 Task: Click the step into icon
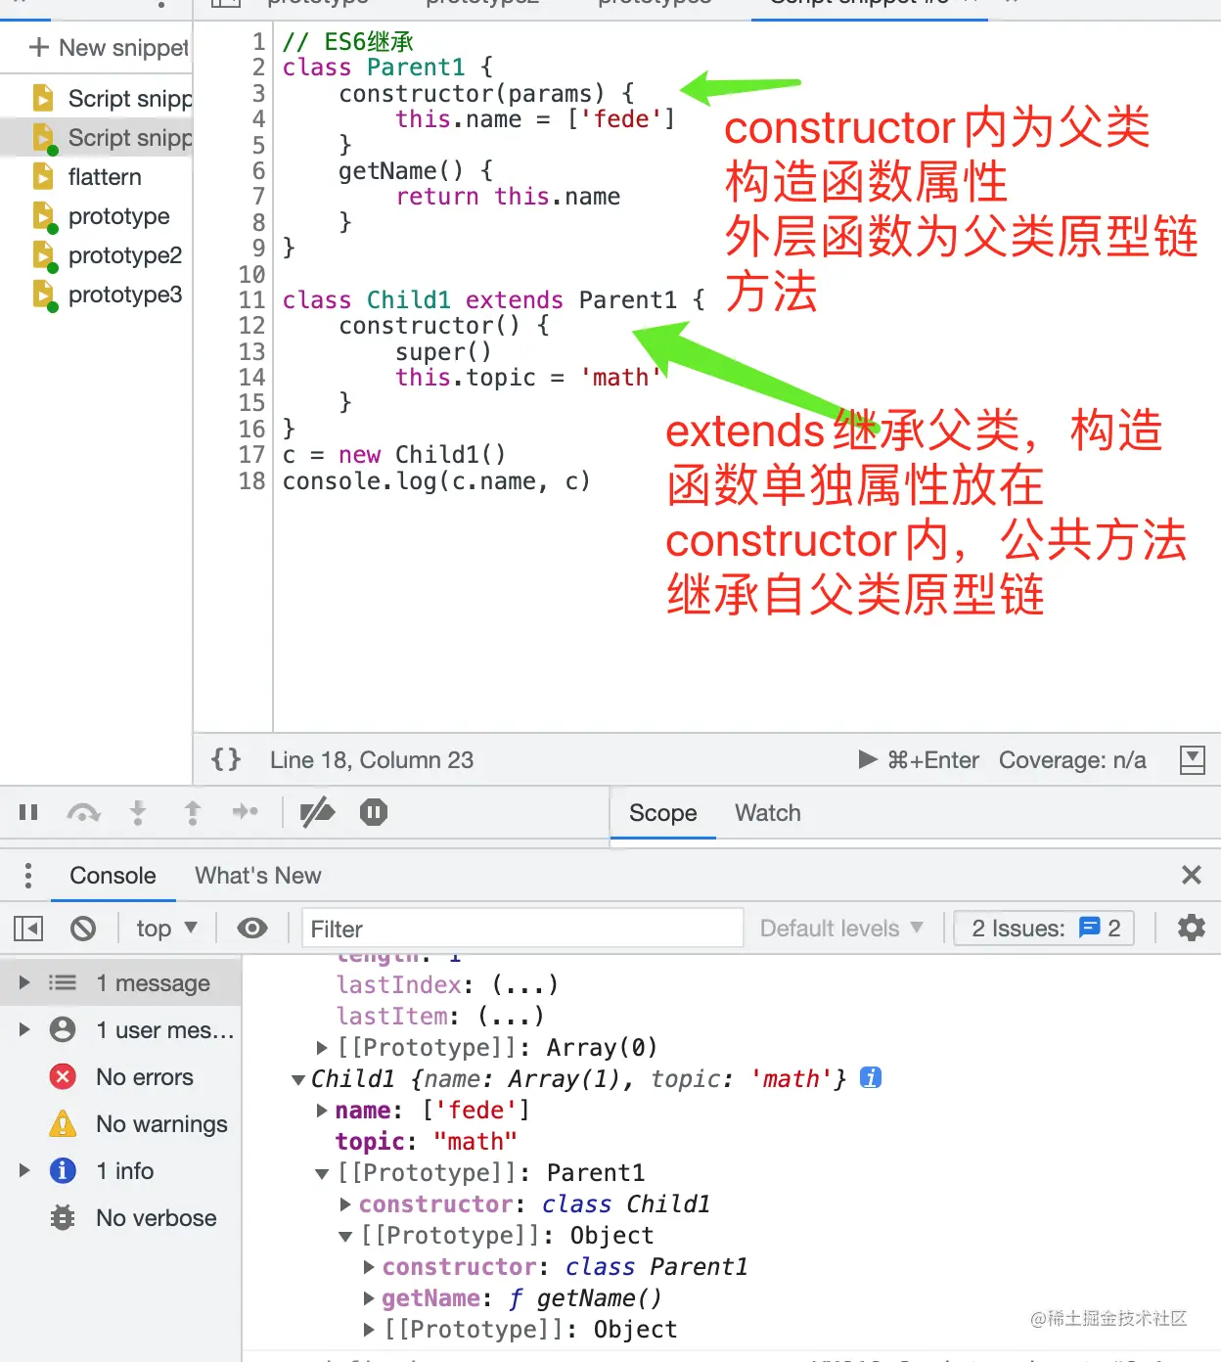(x=138, y=812)
